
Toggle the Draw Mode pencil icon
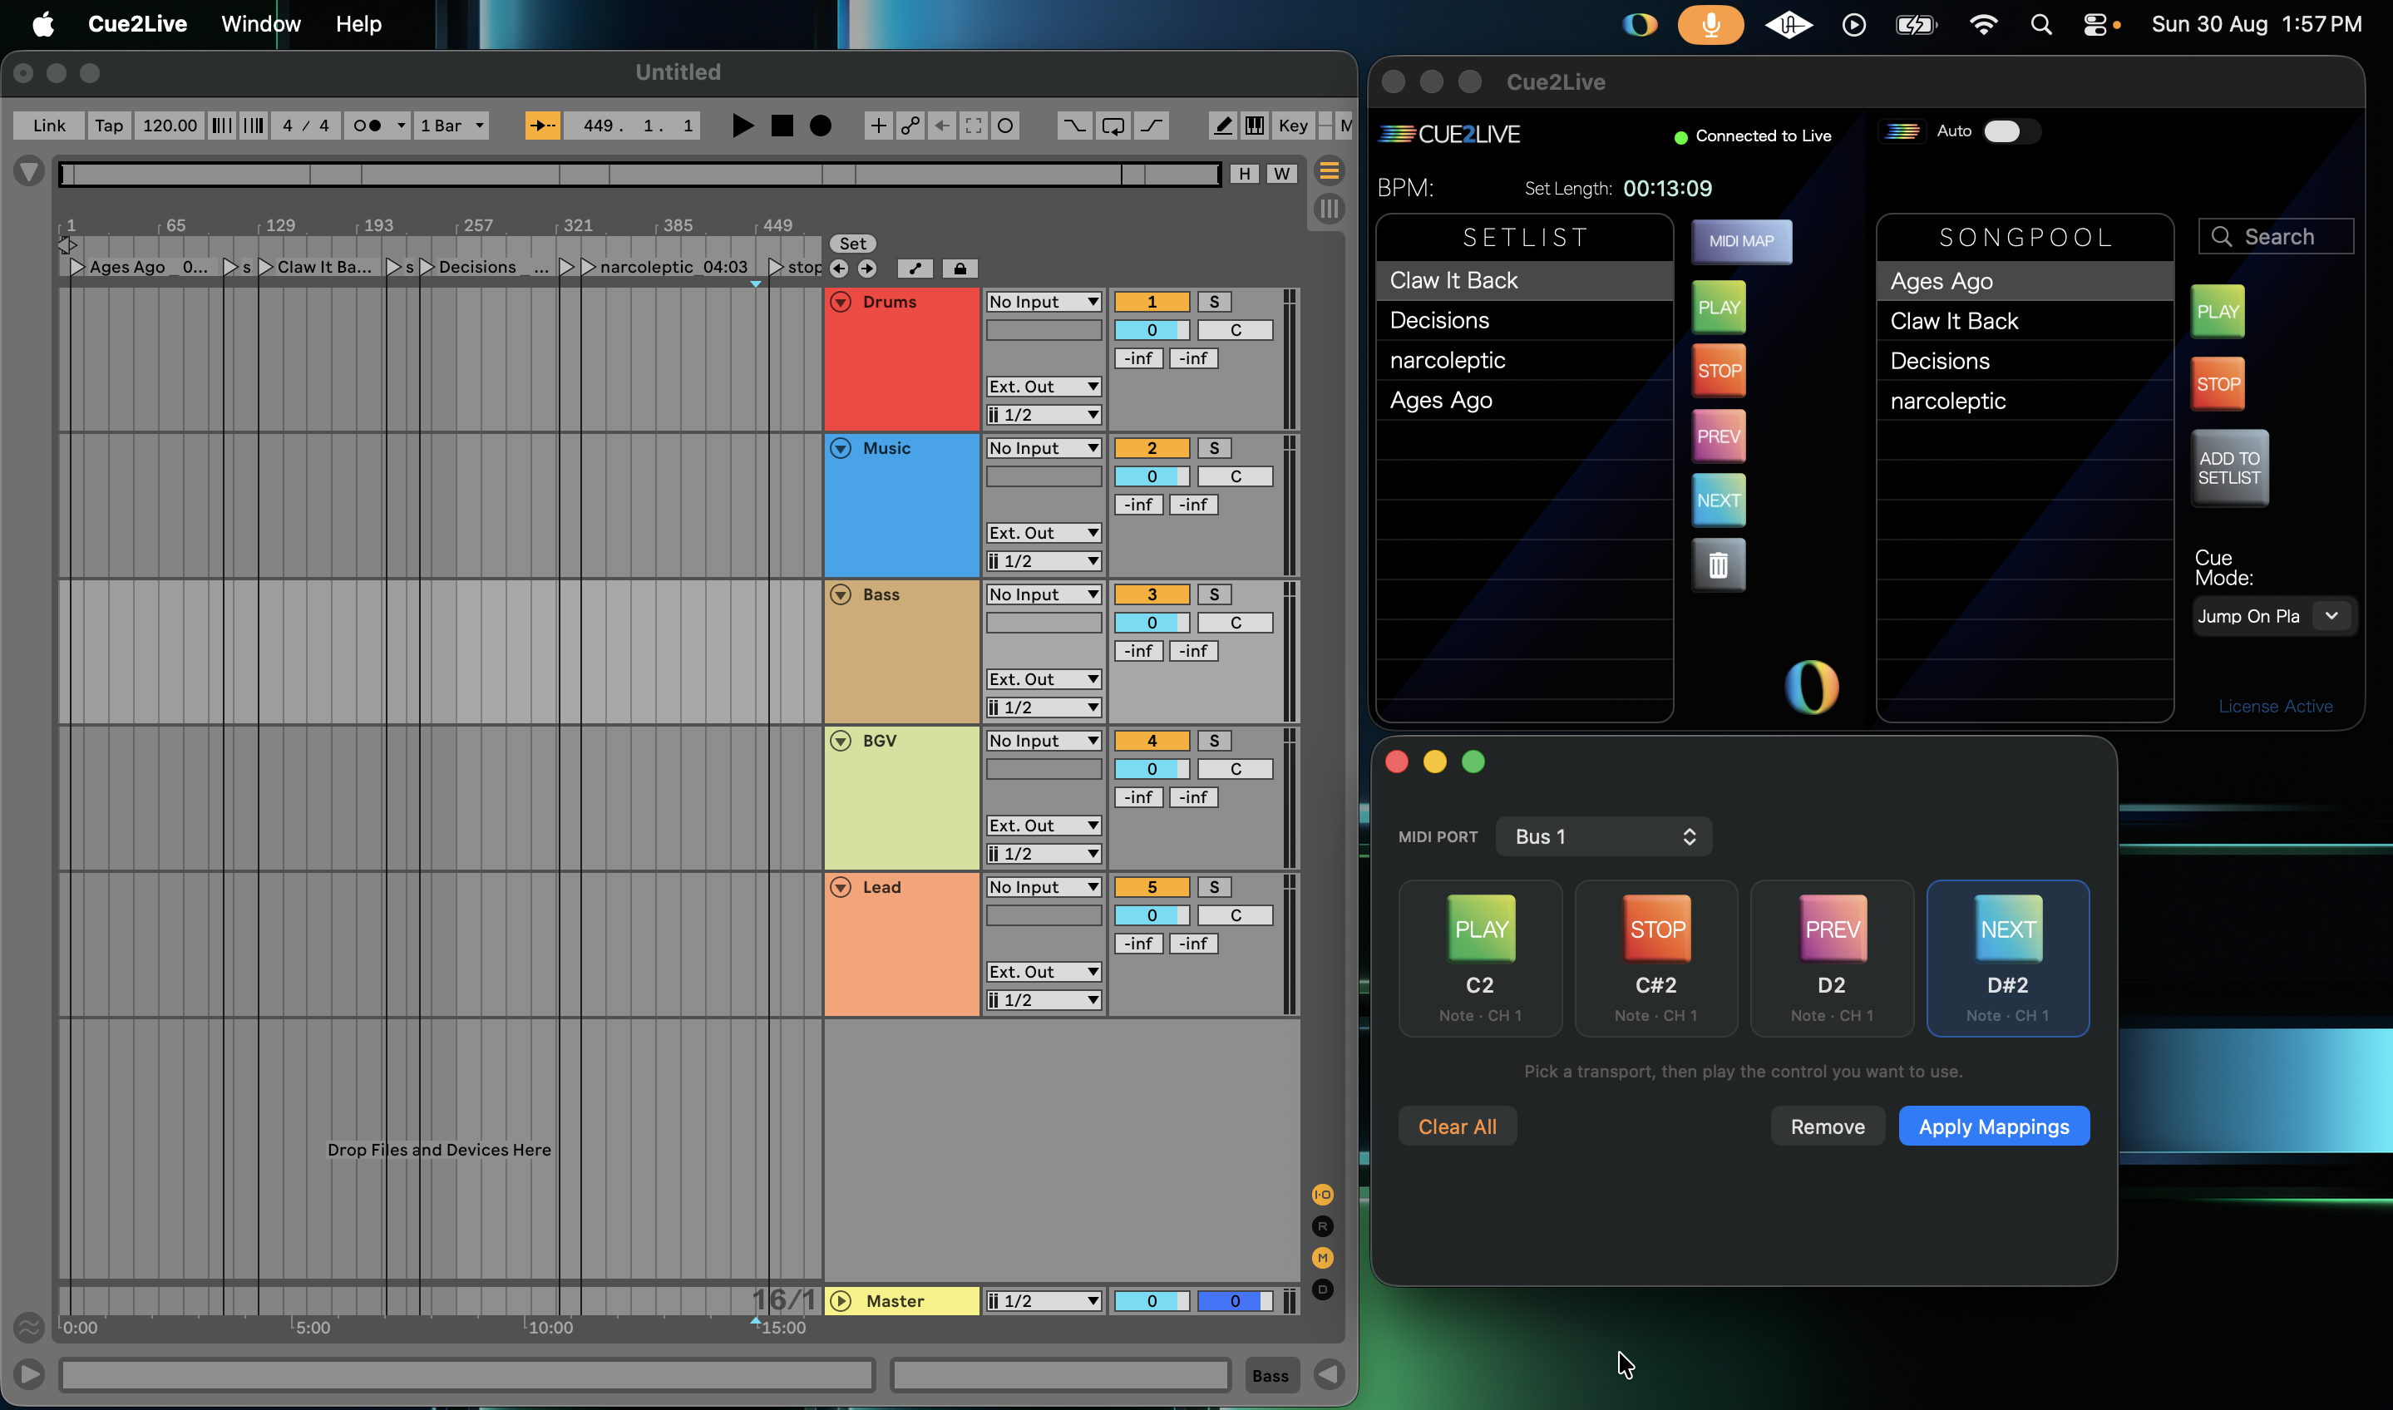point(1222,126)
